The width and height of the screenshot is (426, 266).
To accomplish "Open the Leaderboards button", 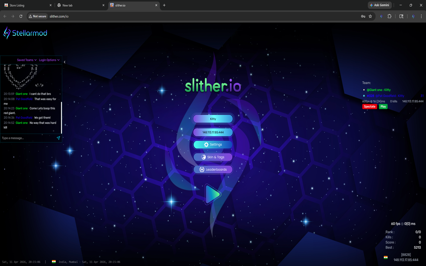I will pyautogui.click(x=213, y=170).
